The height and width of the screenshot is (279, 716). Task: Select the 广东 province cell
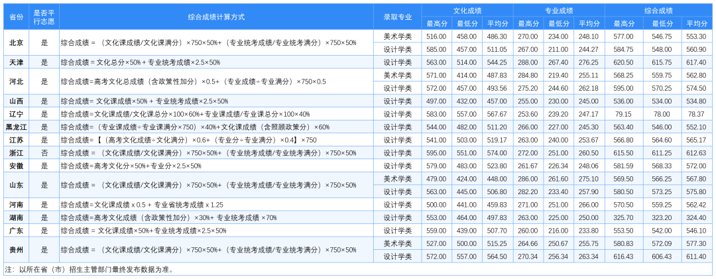[17, 230]
